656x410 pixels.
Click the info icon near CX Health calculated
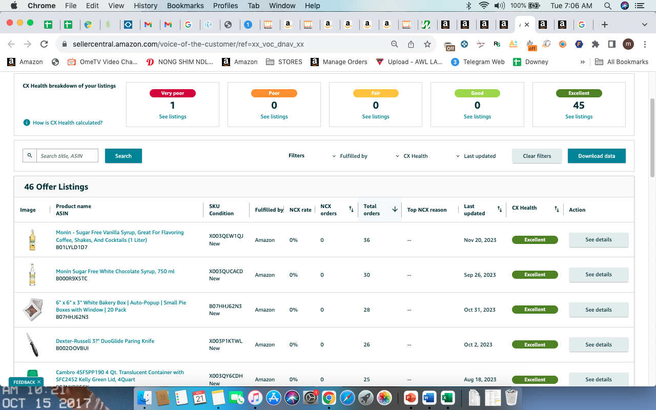(x=27, y=123)
